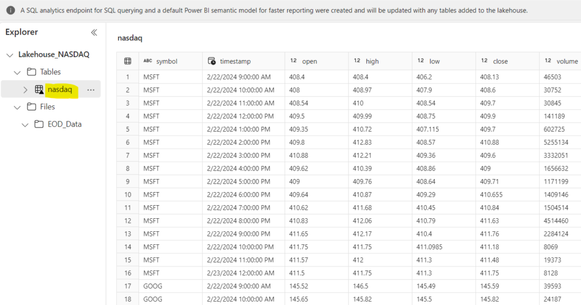Click the Tables folder icon

pyautogui.click(x=32, y=72)
